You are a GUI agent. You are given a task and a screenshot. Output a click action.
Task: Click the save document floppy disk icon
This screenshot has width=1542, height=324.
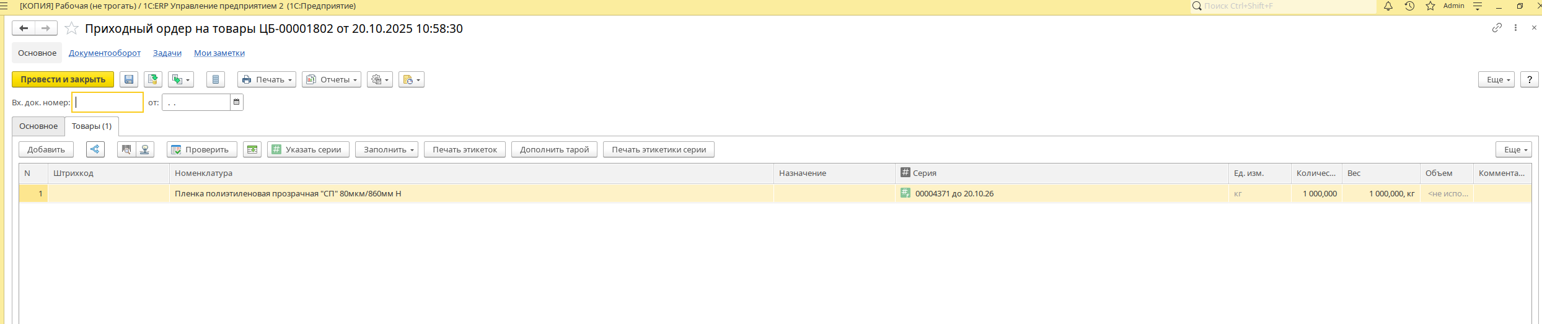click(x=129, y=79)
